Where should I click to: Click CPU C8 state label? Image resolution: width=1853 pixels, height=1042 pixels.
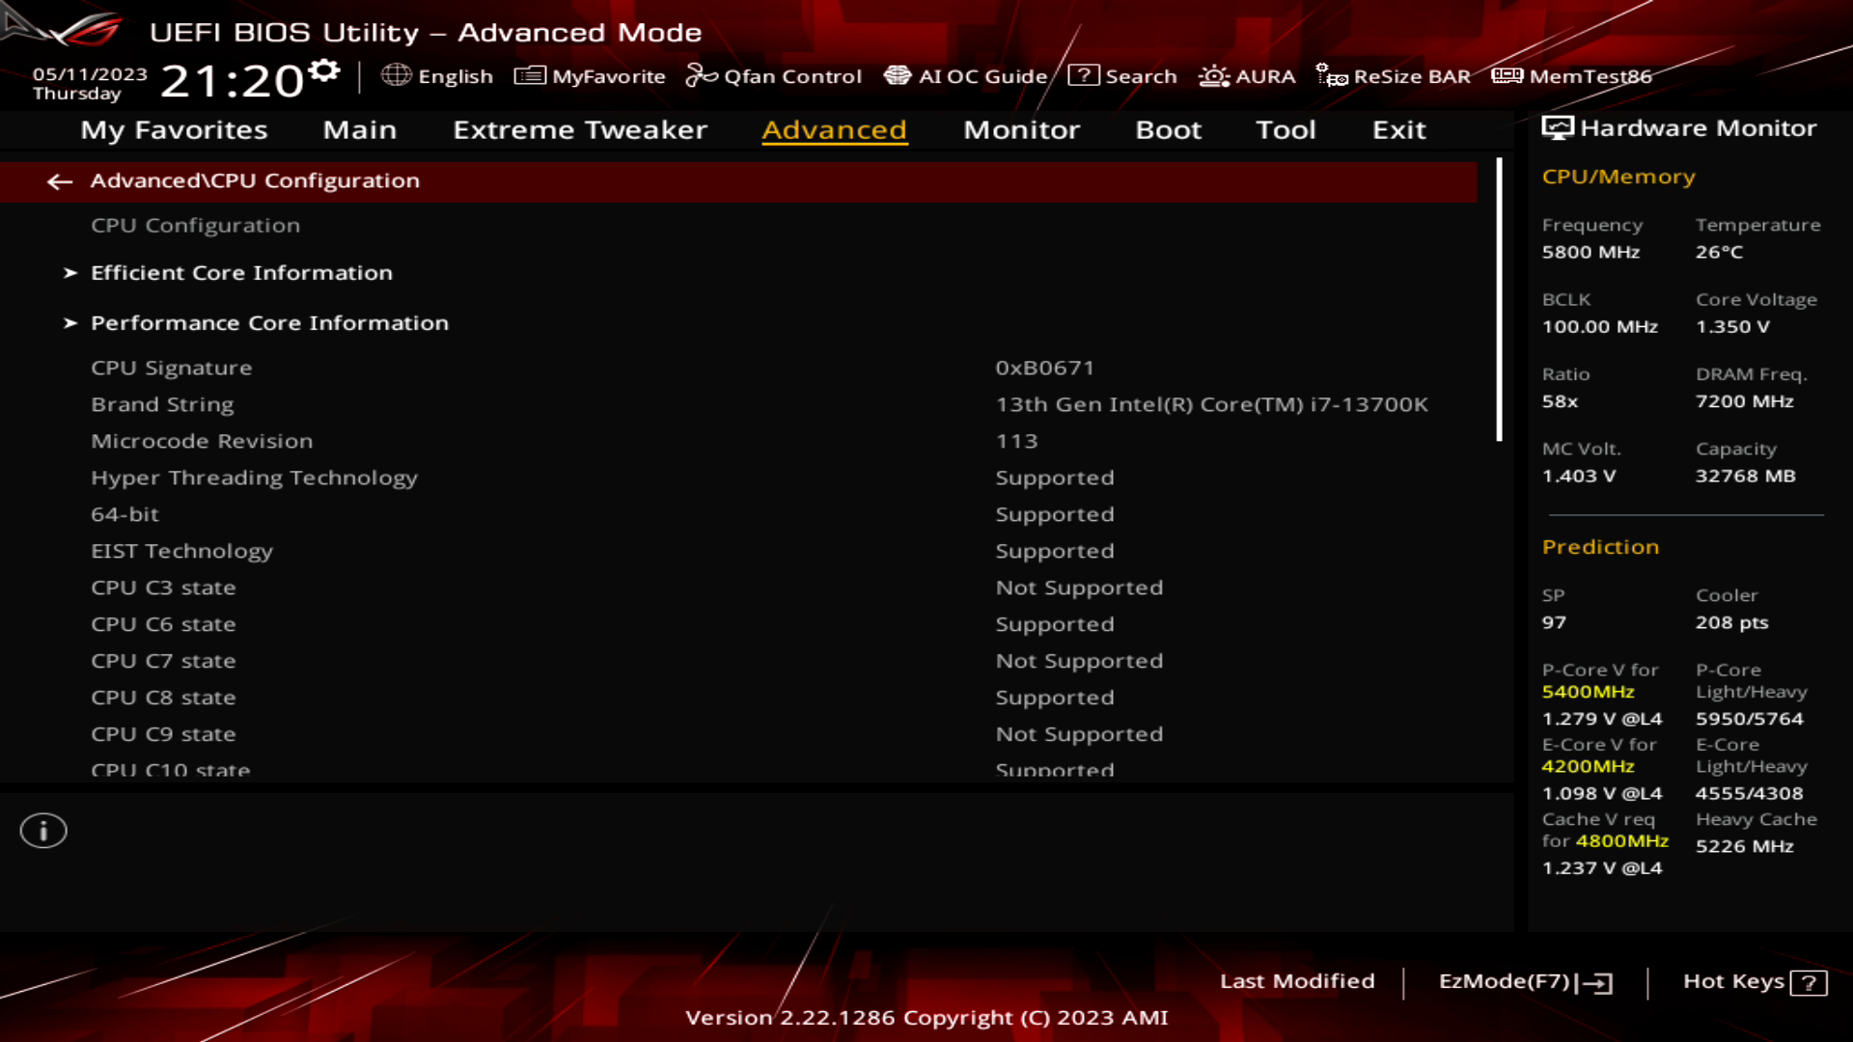tap(163, 698)
